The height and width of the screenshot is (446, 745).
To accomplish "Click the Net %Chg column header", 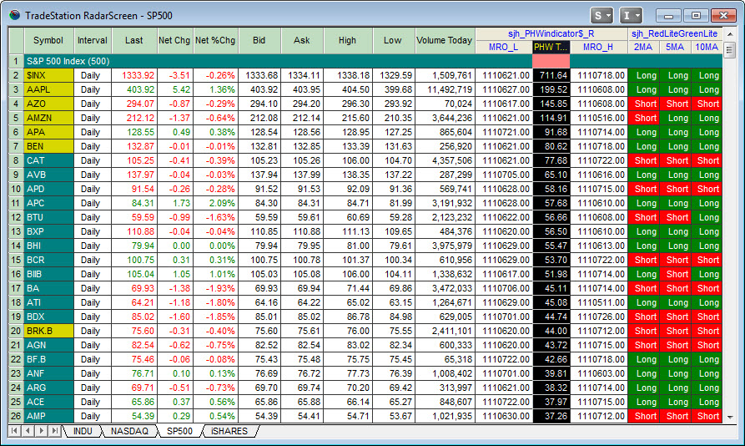I will [x=215, y=40].
